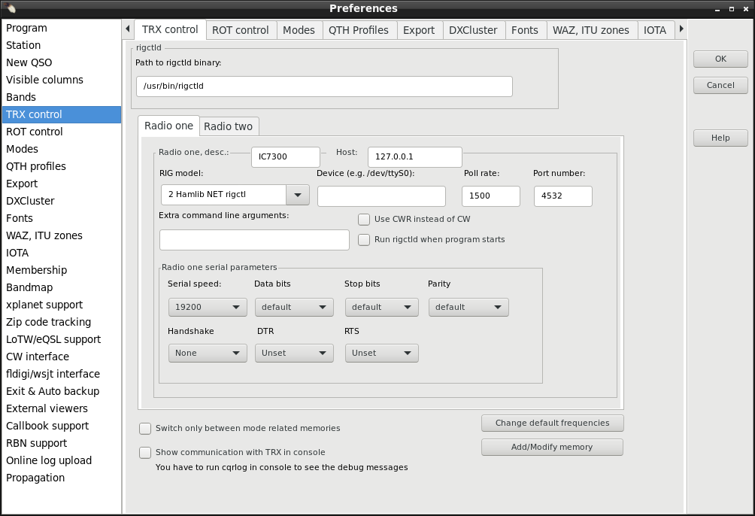755x516 pixels.
Task: Select TRX control in sidebar
Action: (62, 114)
